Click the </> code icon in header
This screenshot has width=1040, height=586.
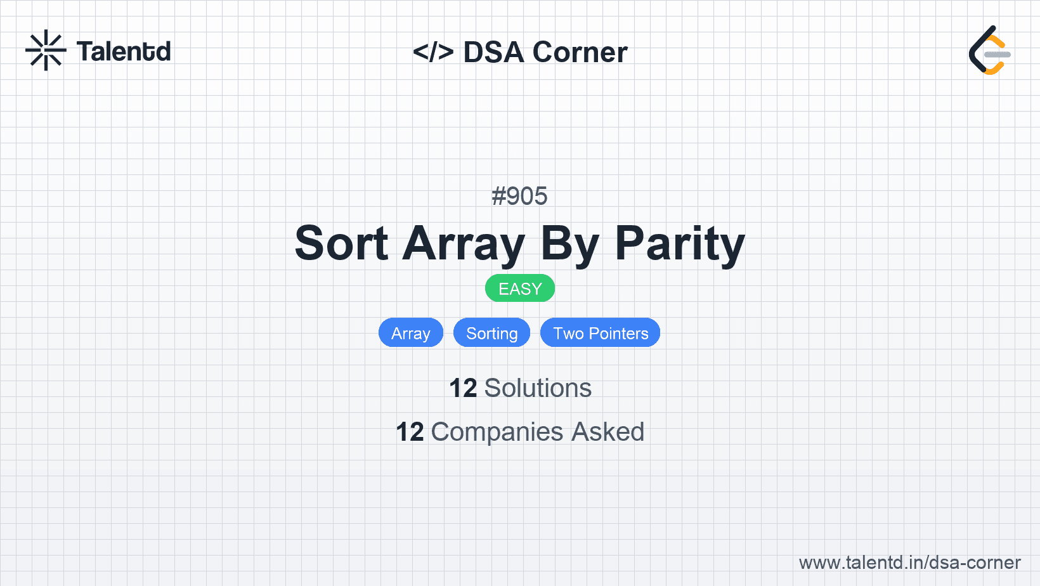coord(433,51)
